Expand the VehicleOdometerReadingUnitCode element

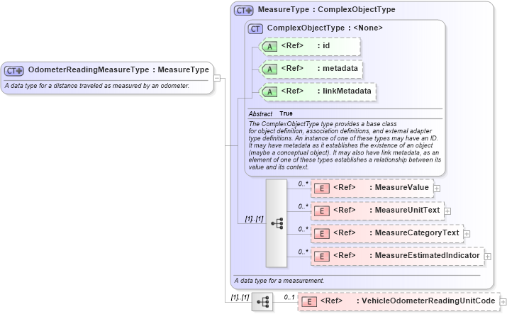click(503, 302)
